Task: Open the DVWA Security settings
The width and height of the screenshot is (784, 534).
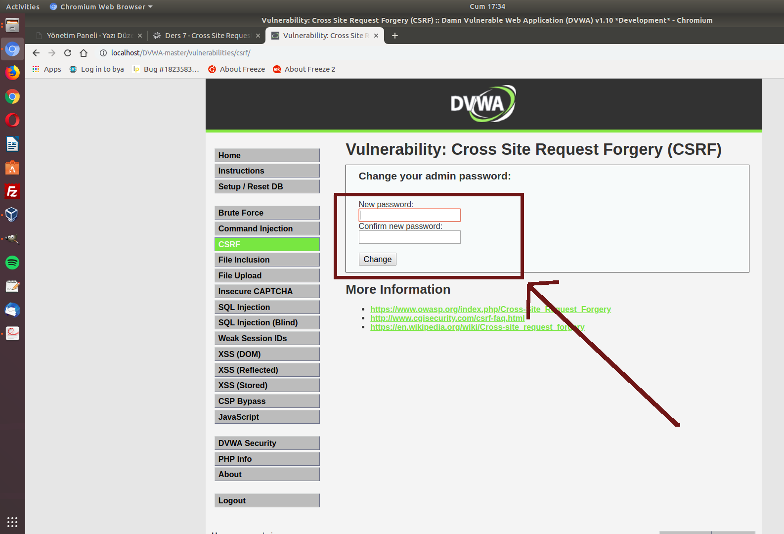Action: coord(267,443)
